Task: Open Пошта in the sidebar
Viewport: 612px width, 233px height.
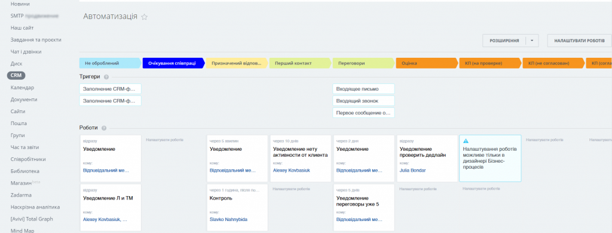Action: pyautogui.click(x=19, y=123)
